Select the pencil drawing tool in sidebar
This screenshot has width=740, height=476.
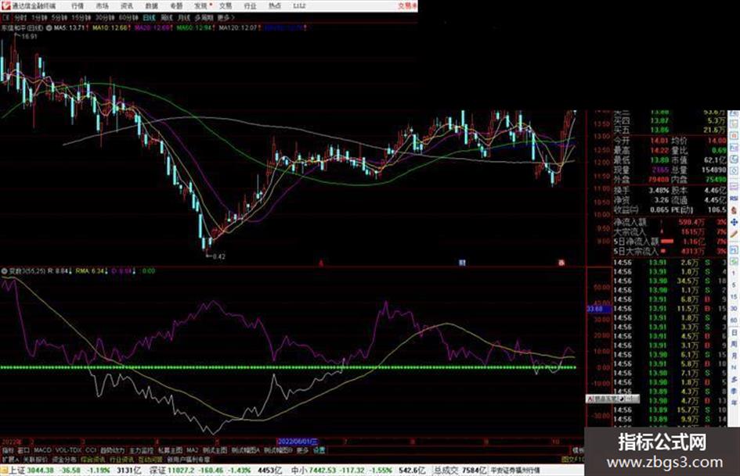734,234
